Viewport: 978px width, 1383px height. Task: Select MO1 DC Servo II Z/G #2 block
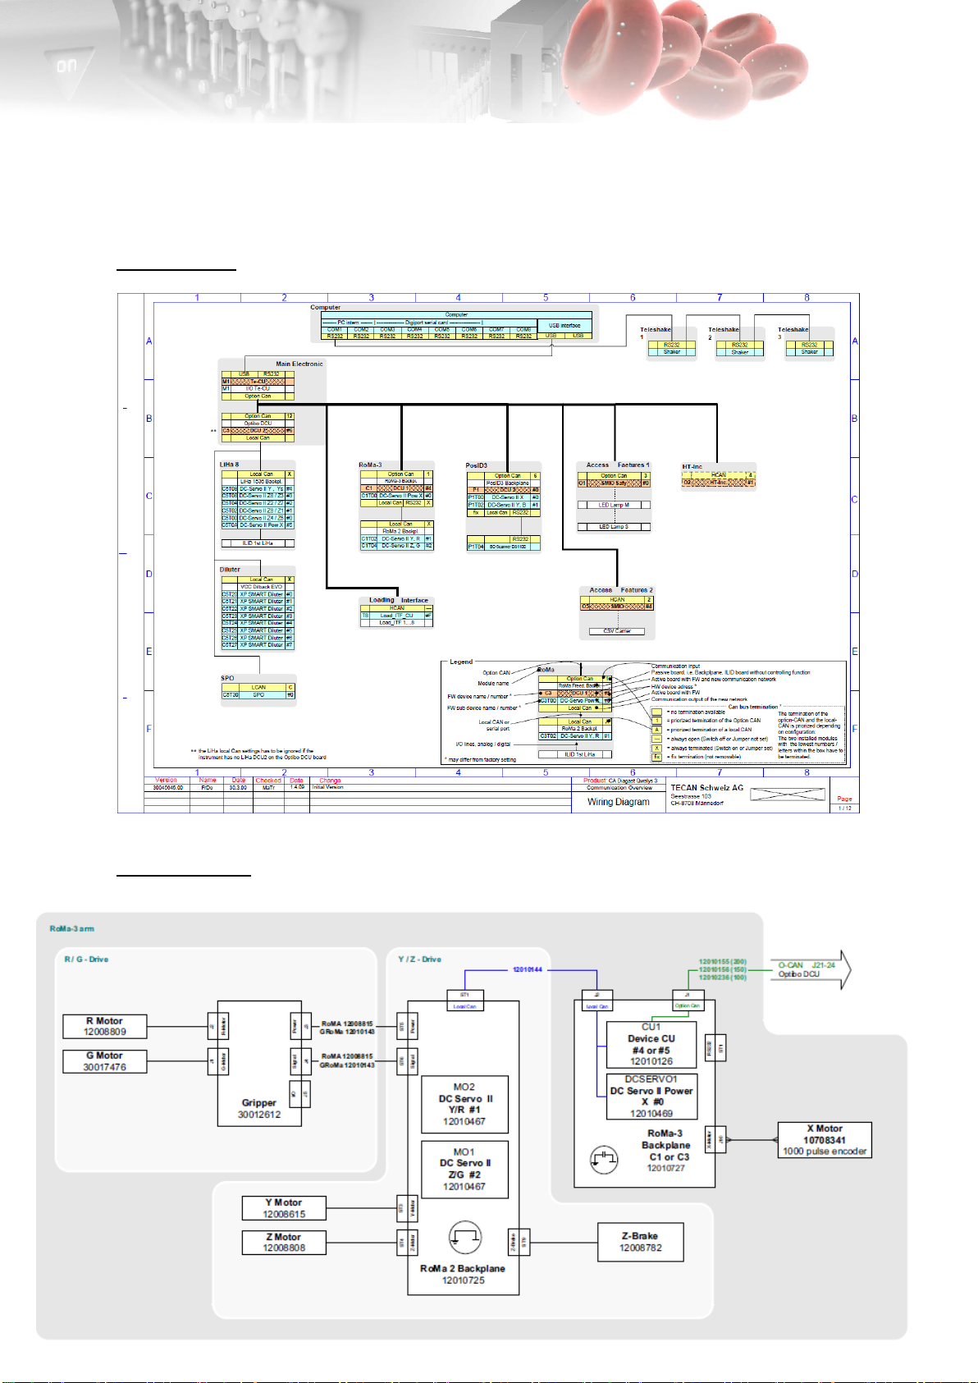[464, 1169]
